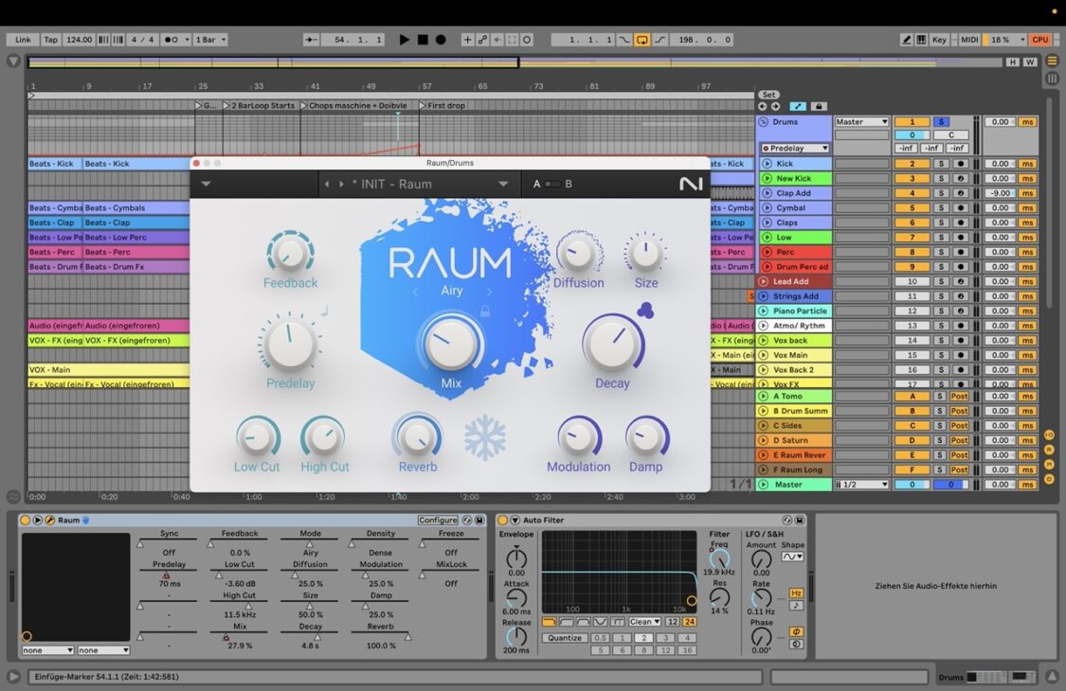The image size is (1066, 691).
Task: Click the Auto Filter Quantize button
Action: [565, 638]
